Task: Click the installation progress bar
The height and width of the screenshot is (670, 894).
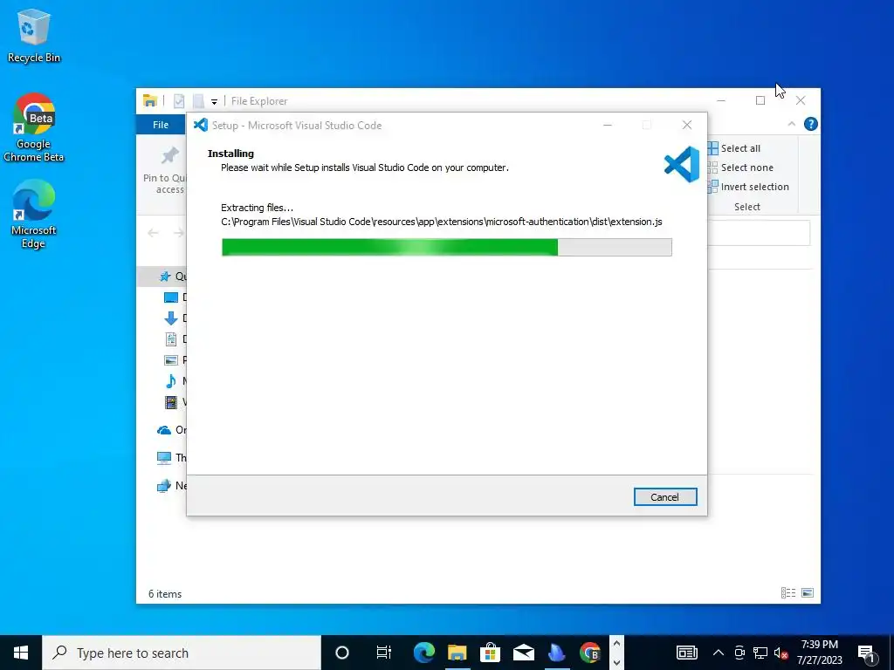Action: (446, 247)
